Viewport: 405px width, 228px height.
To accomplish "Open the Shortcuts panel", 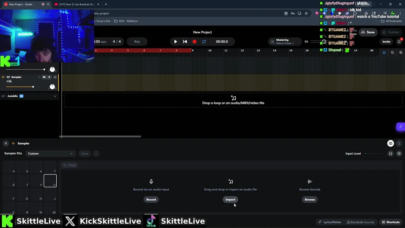I will click(x=391, y=222).
